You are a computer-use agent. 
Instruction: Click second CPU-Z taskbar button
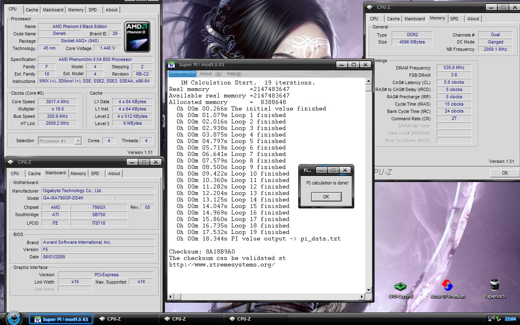[191, 319]
